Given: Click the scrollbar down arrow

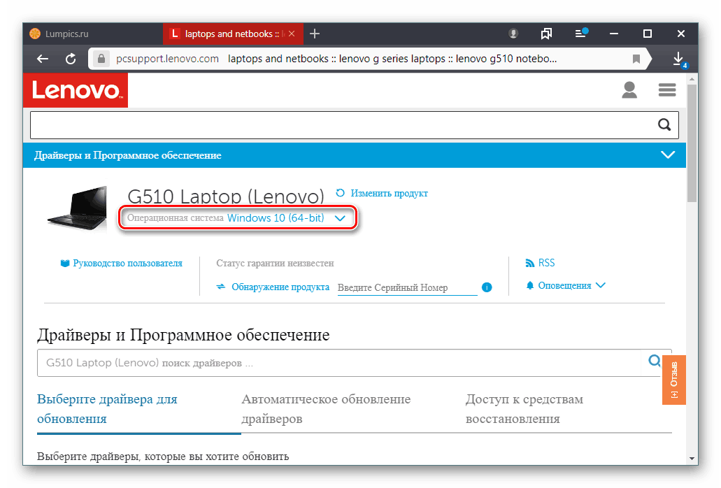Looking at the screenshot, I should (x=692, y=459).
